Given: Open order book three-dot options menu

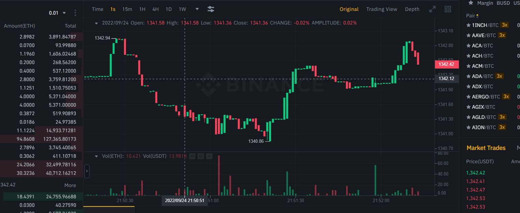Looking at the screenshot, I should [75, 13].
